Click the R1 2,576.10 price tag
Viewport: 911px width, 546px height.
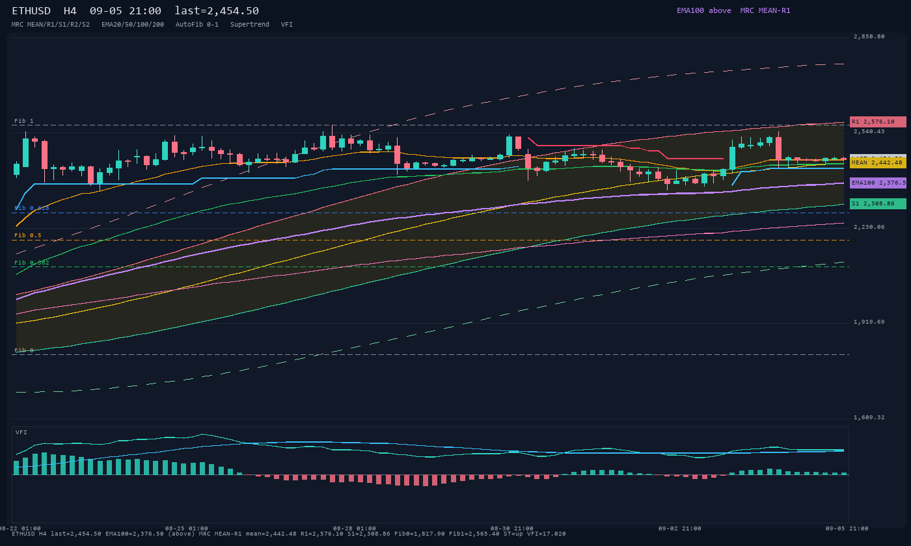[x=878, y=122]
